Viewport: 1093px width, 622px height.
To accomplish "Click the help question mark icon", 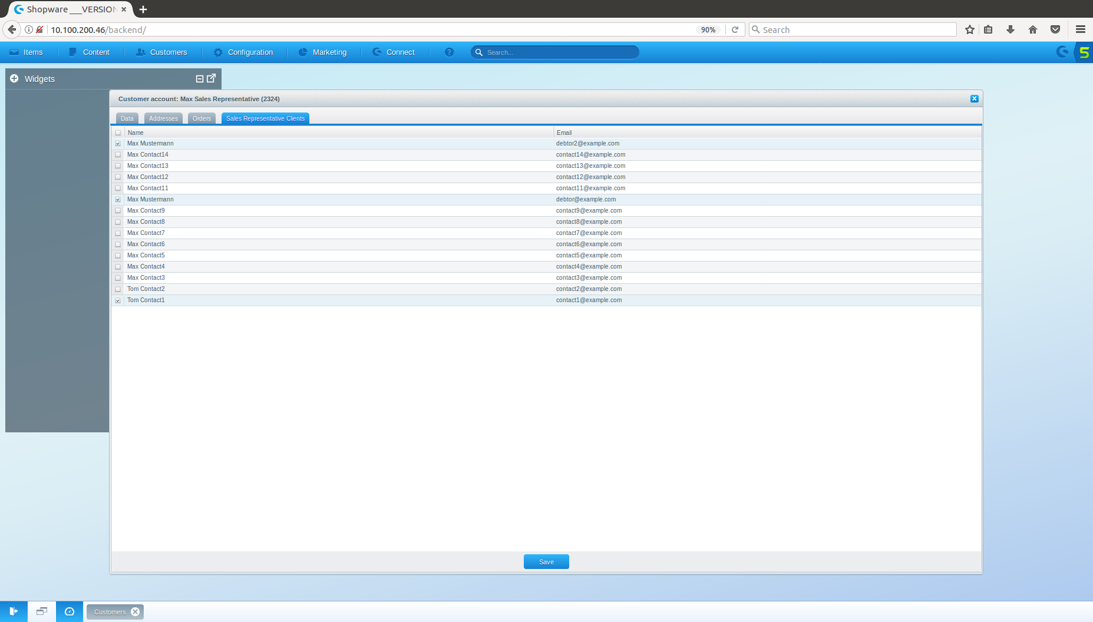I will click(449, 52).
